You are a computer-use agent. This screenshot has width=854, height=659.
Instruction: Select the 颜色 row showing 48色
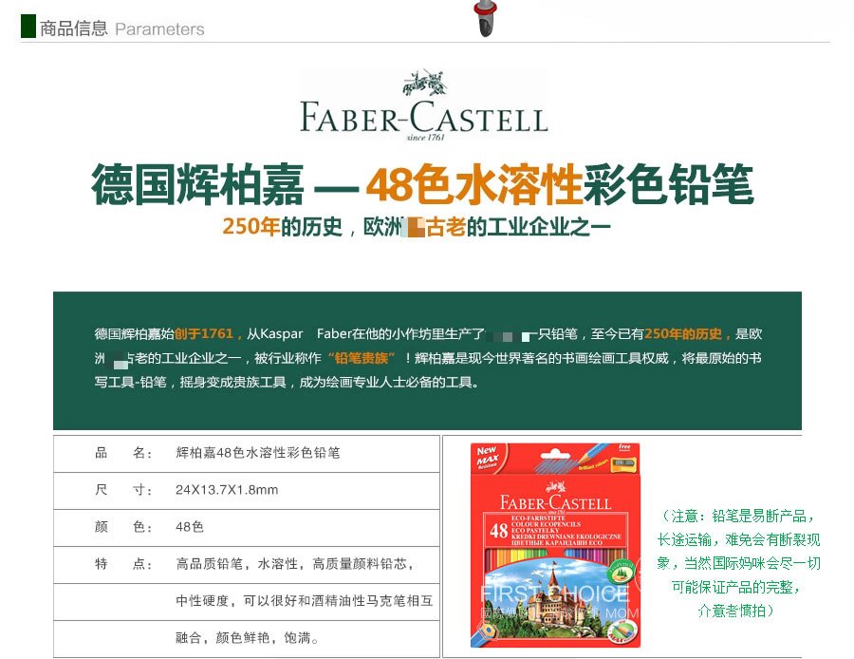(247, 527)
